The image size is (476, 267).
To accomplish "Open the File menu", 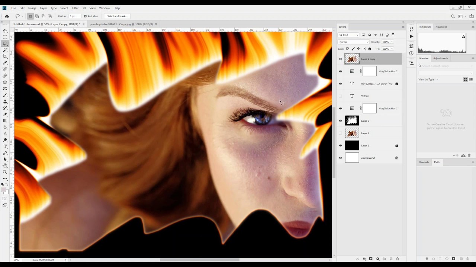I will click(x=13, y=8).
